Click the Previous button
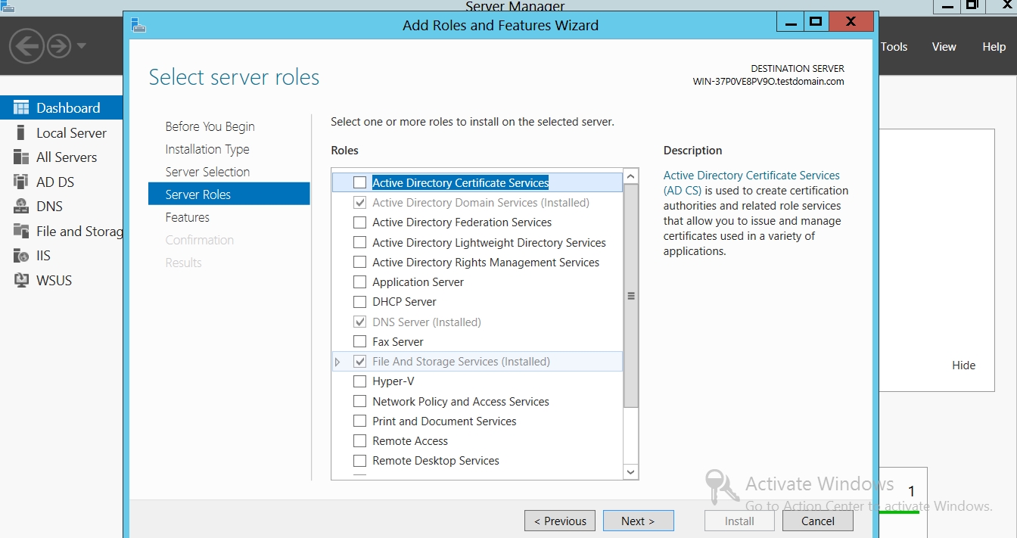This screenshot has height=538, width=1017. pyautogui.click(x=560, y=521)
